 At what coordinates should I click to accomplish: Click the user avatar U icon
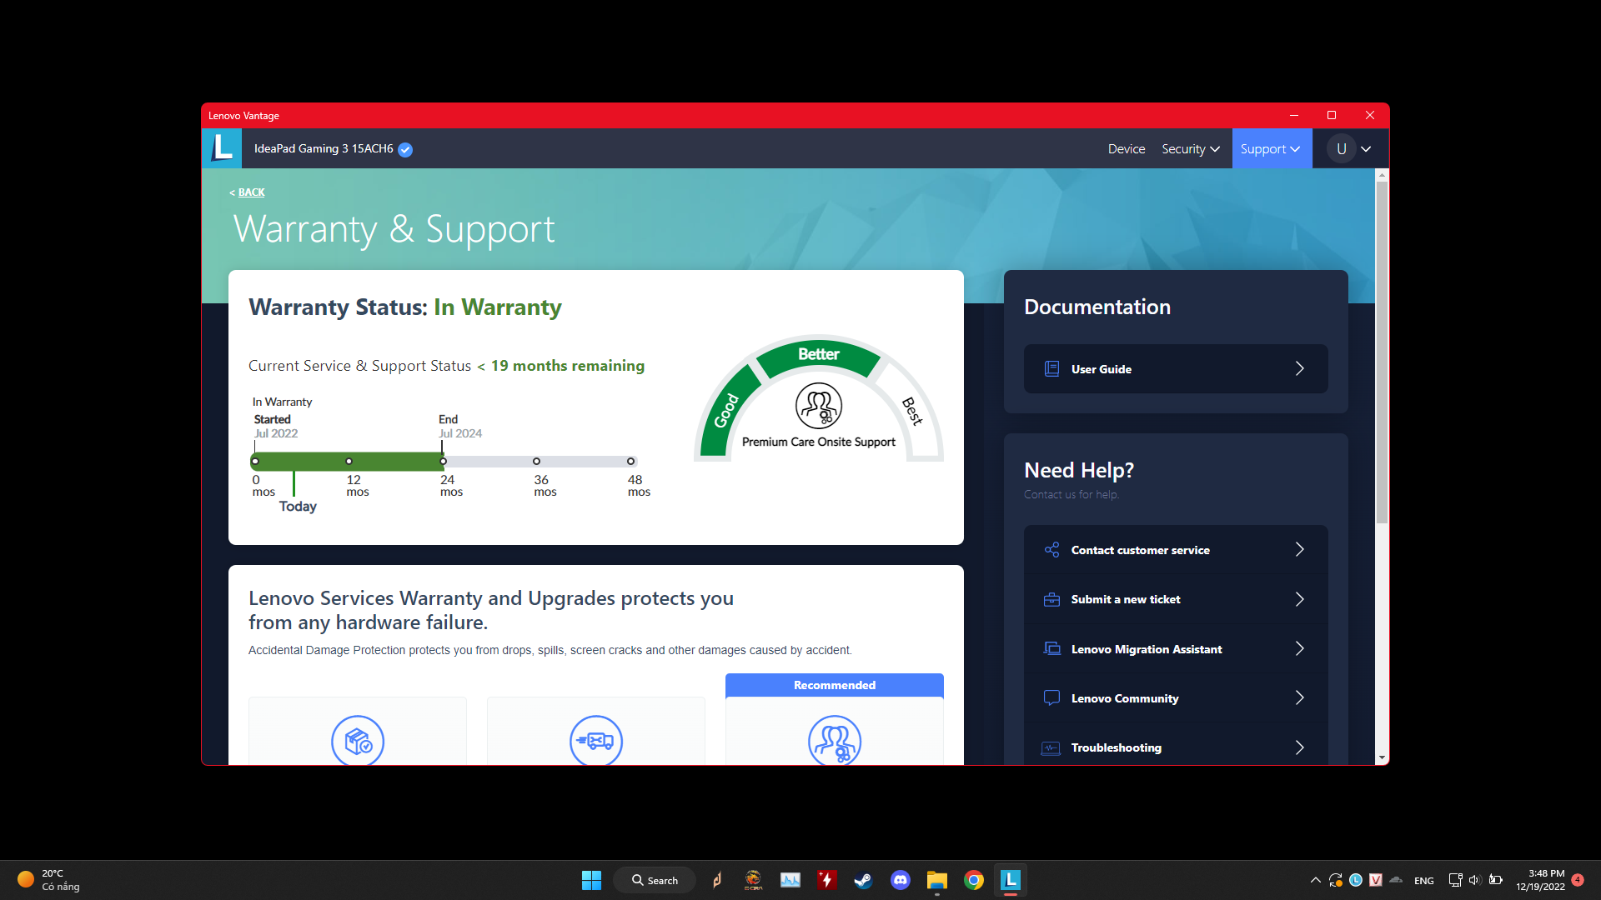(1341, 149)
